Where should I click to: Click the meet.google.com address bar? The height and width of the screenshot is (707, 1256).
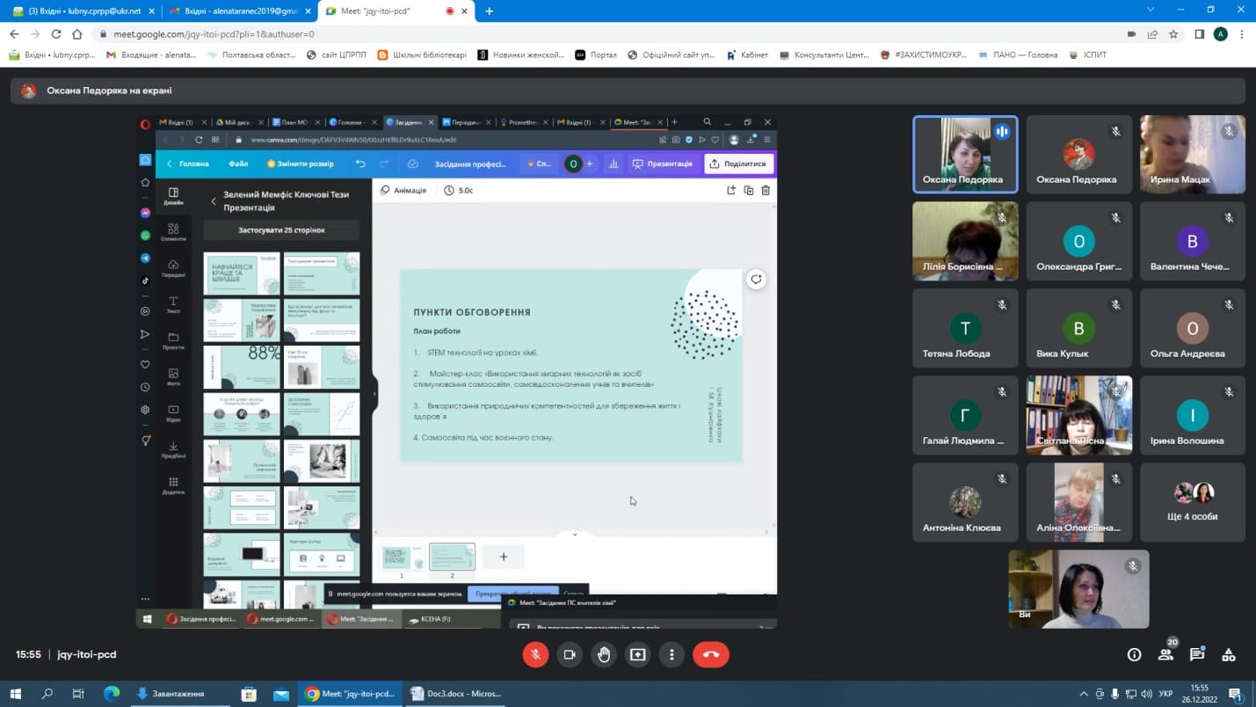[x=606, y=34]
